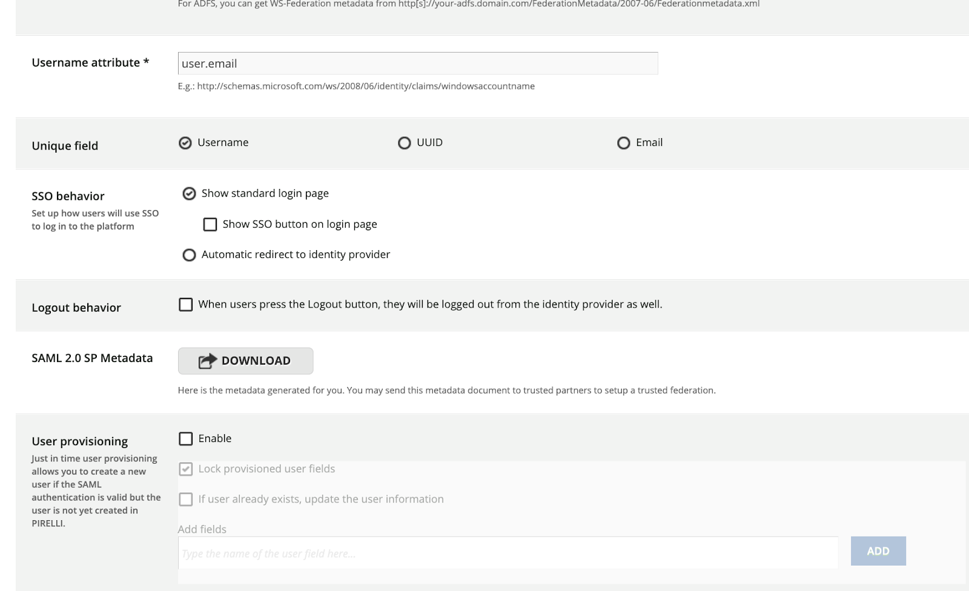Toggle Lock provisioned user fields checkbox

pyautogui.click(x=186, y=469)
